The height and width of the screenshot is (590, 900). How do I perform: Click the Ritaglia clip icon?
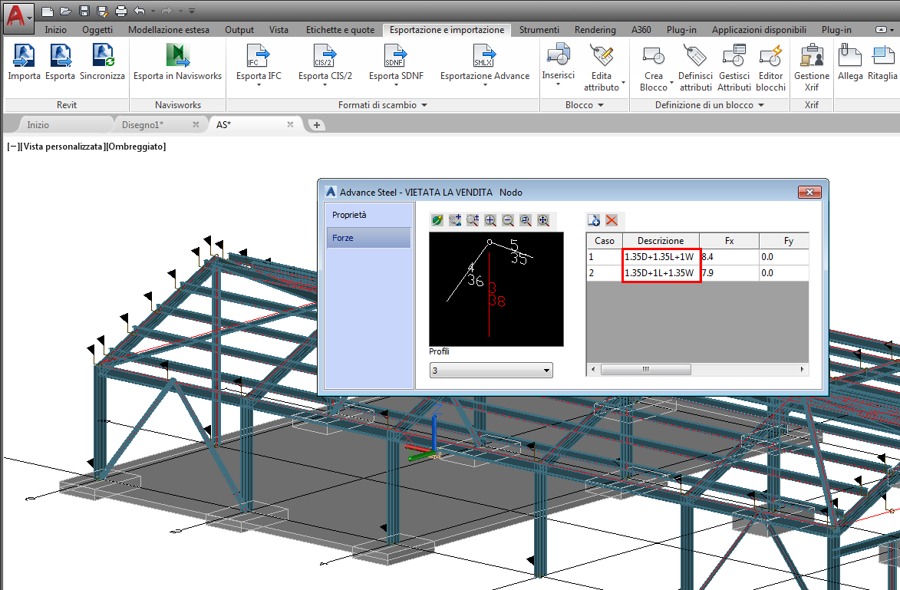pyautogui.click(x=882, y=55)
